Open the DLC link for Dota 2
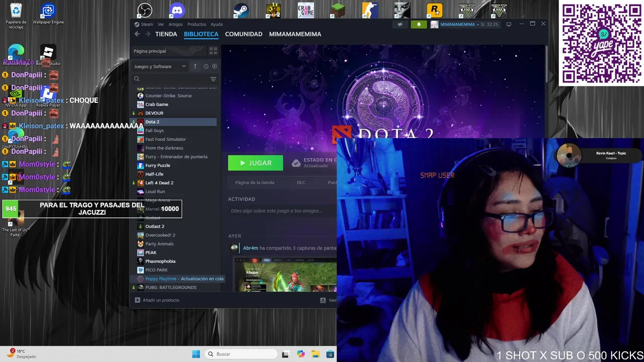This screenshot has width=644, height=362. point(301,183)
